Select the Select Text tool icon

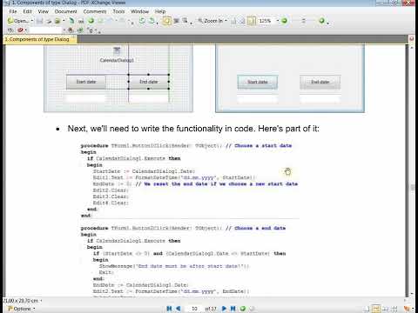tap(185, 21)
